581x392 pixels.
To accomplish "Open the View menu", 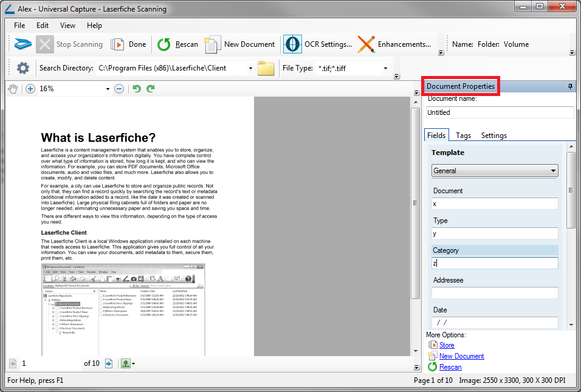I will click(x=68, y=26).
